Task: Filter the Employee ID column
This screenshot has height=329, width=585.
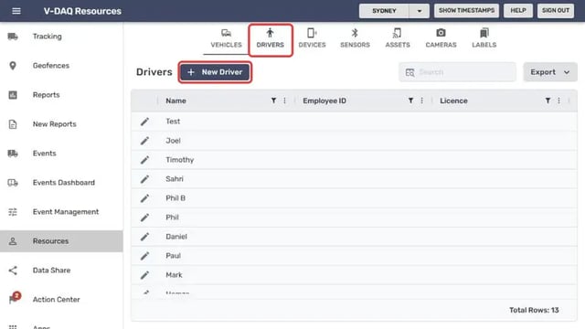Action: click(410, 101)
